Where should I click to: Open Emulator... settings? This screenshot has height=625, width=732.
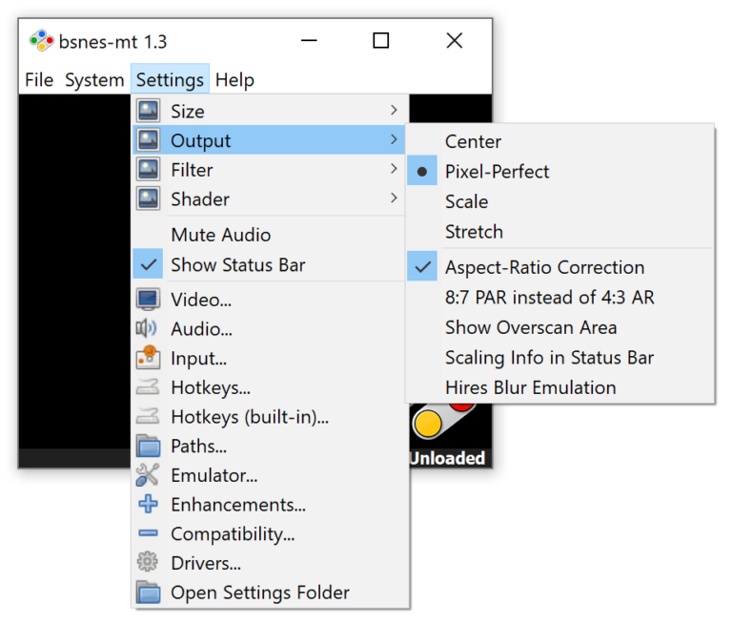point(269,475)
